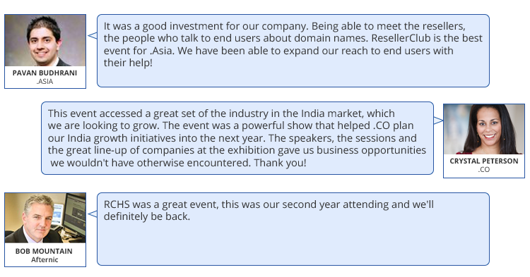This screenshot has height=277, width=530.
Task: Click the 'Thank you!' text in Crystal's quote
Action: point(281,163)
